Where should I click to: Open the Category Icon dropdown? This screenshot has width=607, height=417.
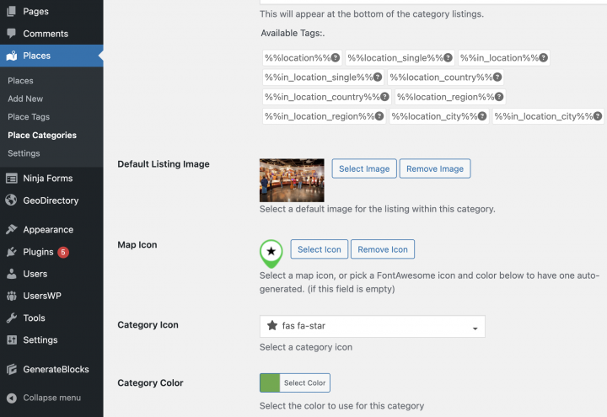(372, 326)
